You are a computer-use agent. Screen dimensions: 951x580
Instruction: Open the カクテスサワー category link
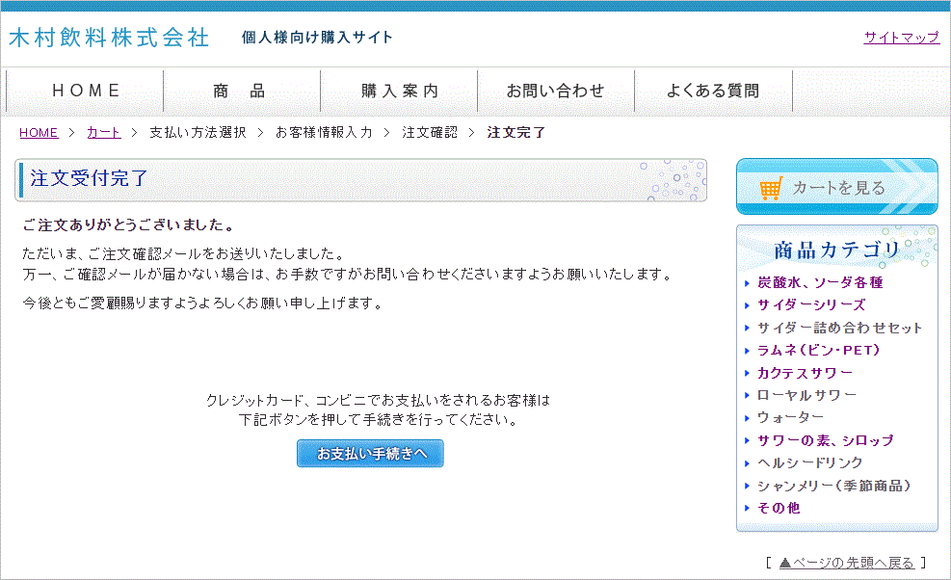click(x=805, y=373)
